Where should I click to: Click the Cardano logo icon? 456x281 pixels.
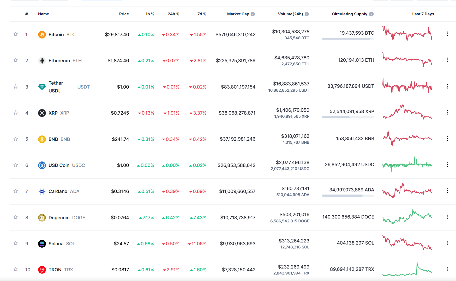(x=42, y=191)
